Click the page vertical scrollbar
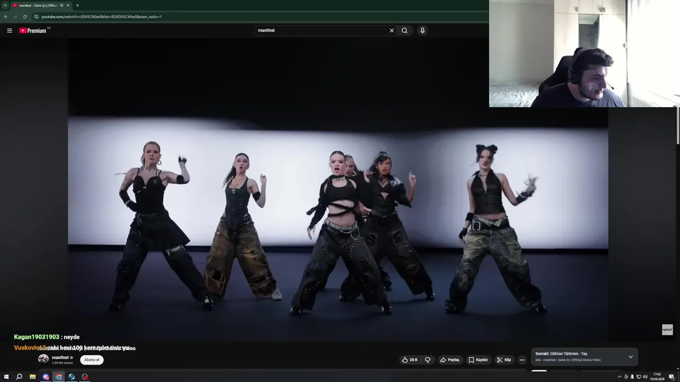The image size is (680, 382). coord(677,125)
